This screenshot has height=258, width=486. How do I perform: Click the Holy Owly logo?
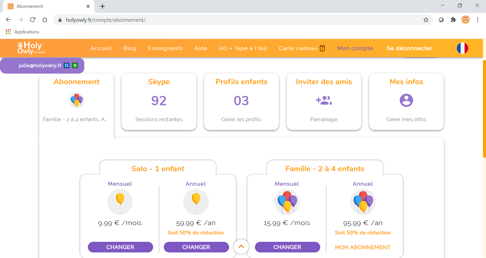[x=31, y=48]
